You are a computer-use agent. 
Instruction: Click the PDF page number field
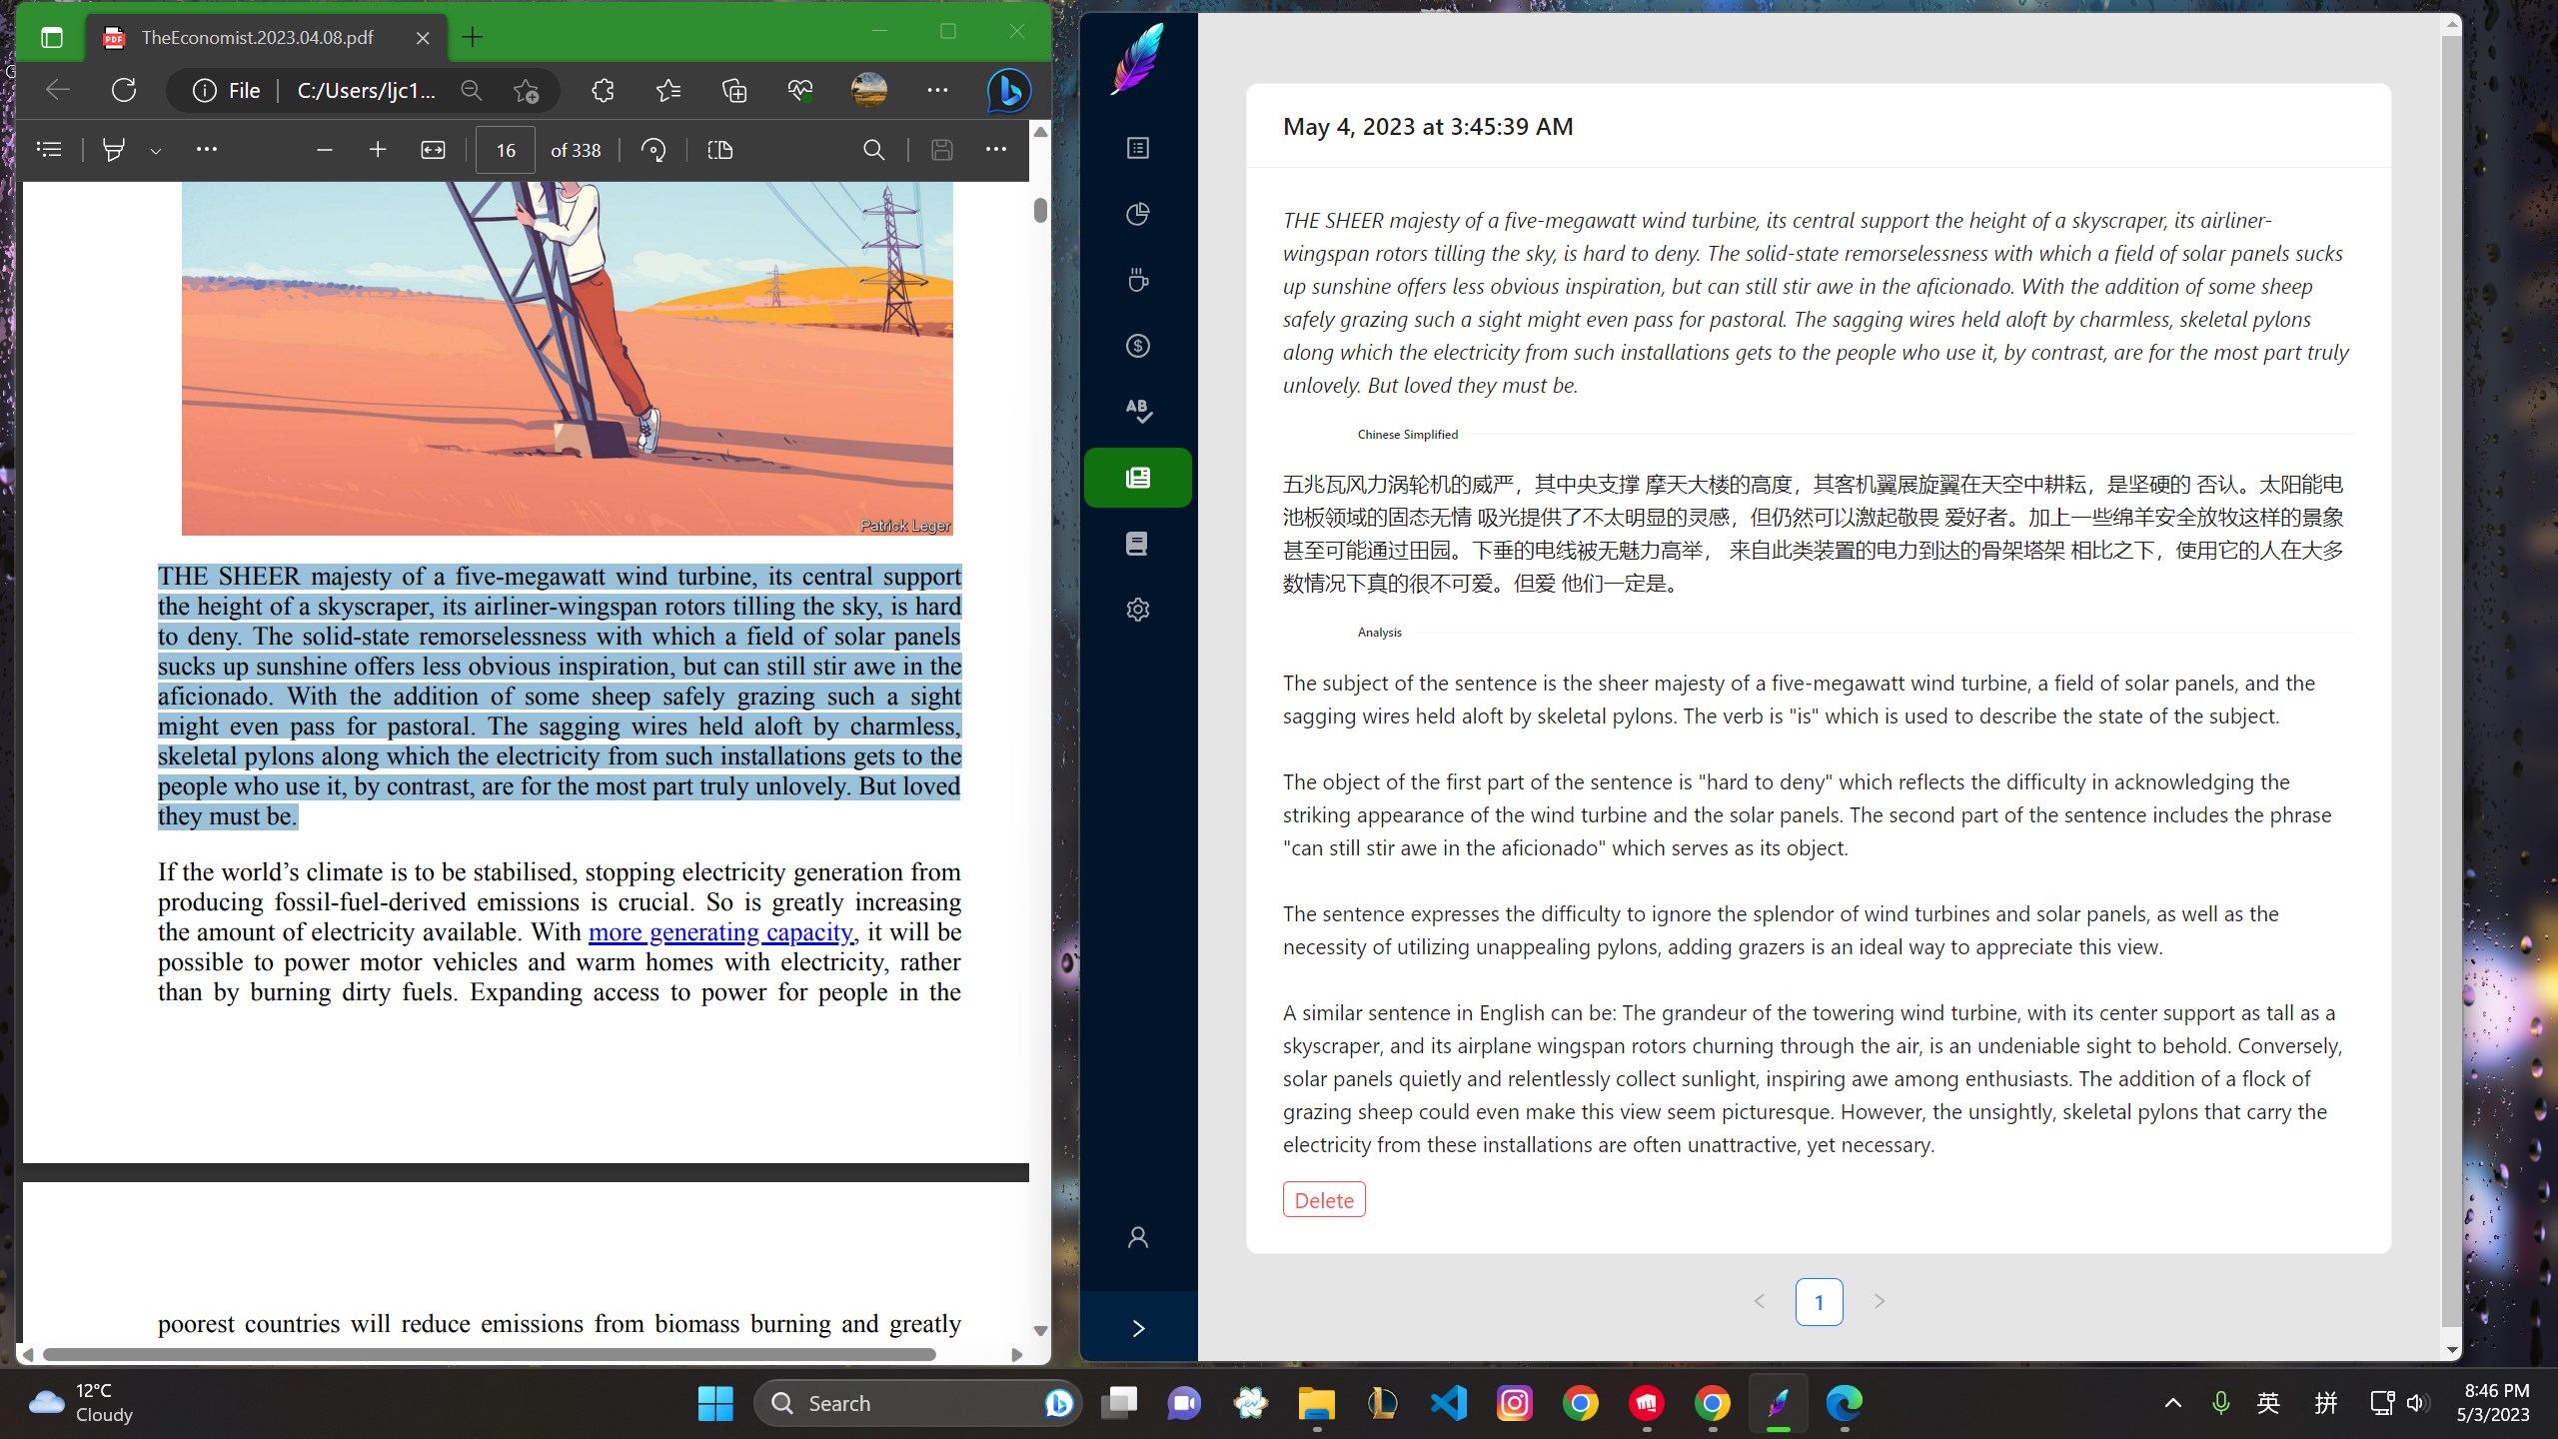point(505,150)
